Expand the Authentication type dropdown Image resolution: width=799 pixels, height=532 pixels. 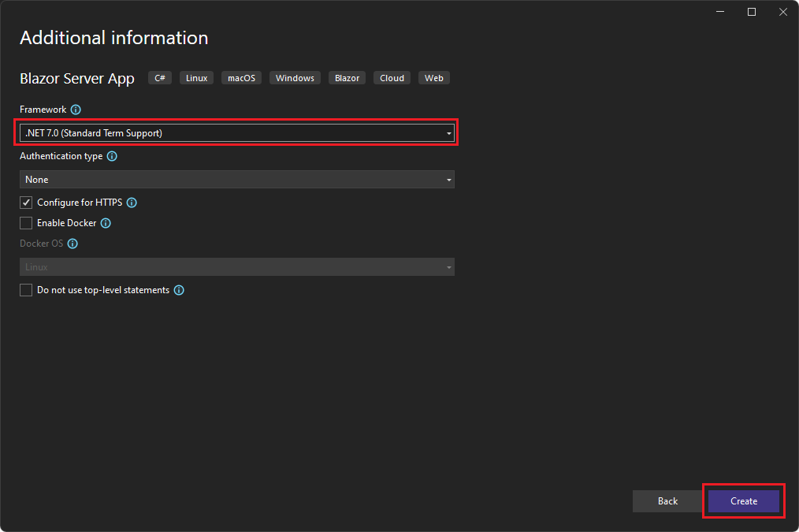(237, 180)
